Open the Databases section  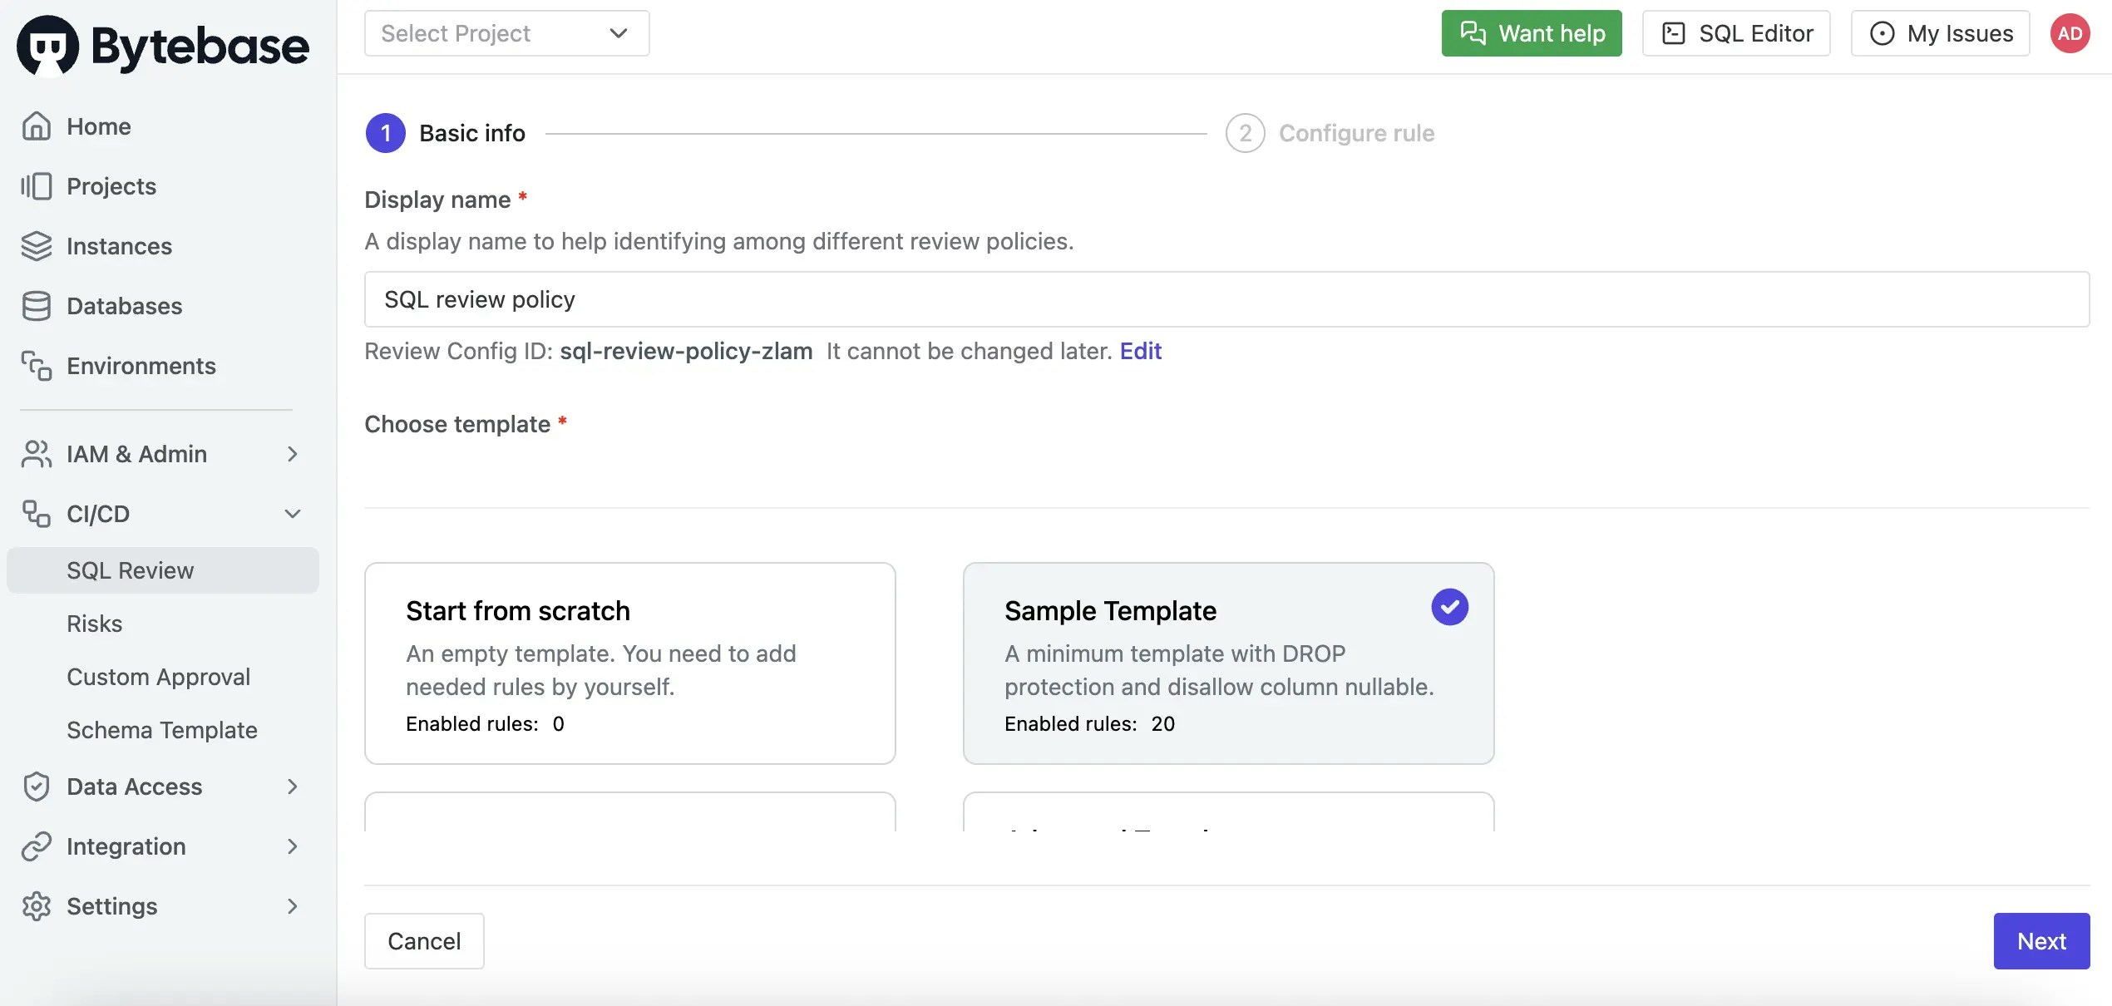[123, 306]
